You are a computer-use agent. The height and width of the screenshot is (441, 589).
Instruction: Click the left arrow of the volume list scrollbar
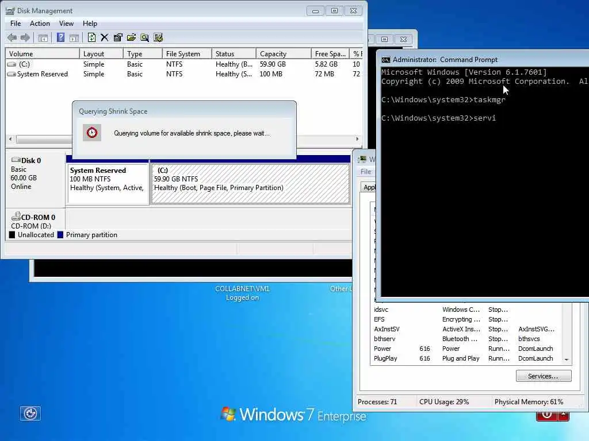[x=10, y=139]
